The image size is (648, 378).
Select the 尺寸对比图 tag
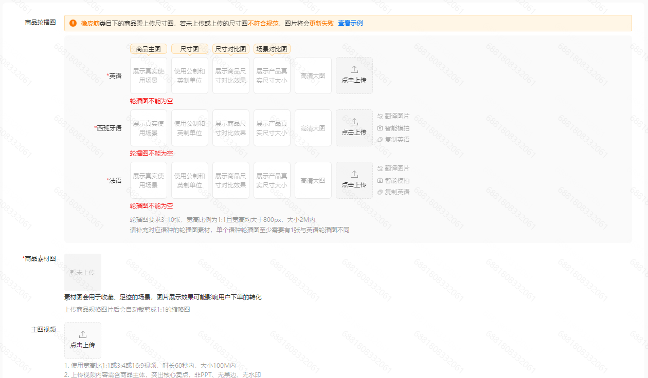pos(231,49)
